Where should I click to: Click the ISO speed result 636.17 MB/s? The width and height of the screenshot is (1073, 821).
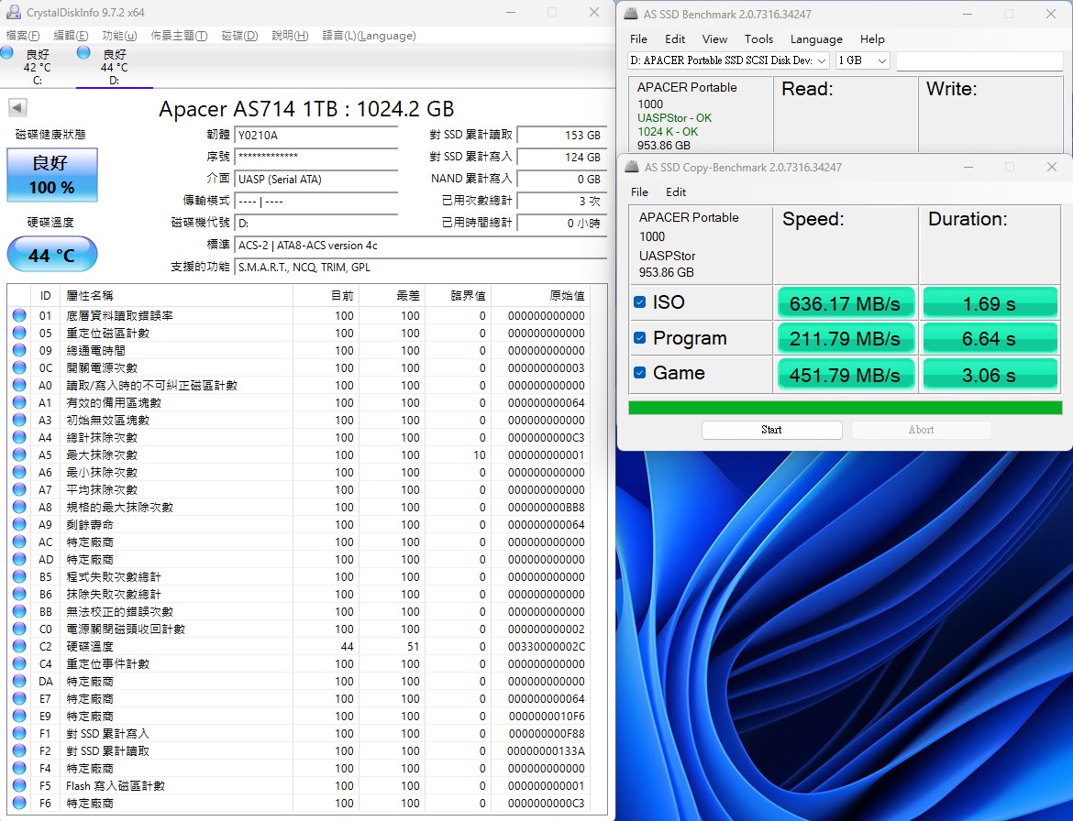click(846, 302)
